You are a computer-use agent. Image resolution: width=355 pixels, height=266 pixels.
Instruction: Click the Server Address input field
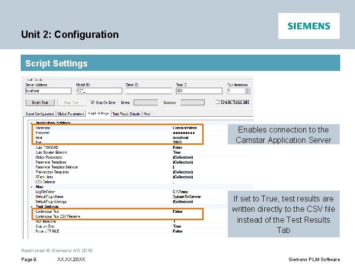tap(48, 91)
